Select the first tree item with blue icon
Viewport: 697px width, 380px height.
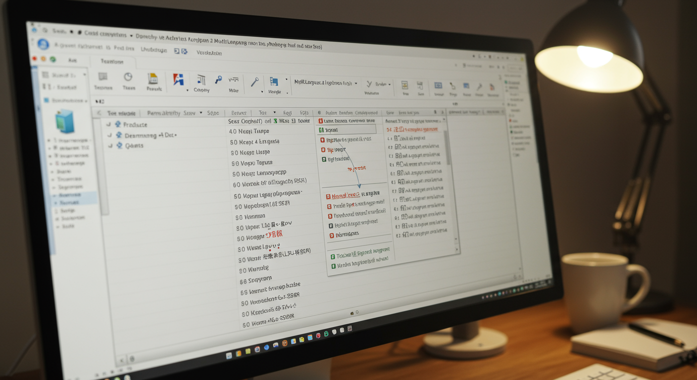tap(135, 125)
